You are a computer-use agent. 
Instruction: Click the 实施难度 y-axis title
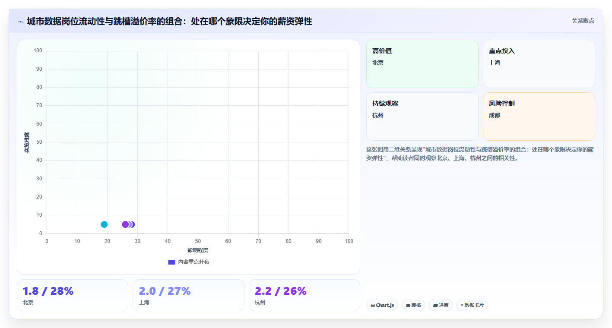pyautogui.click(x=27, y=142)
